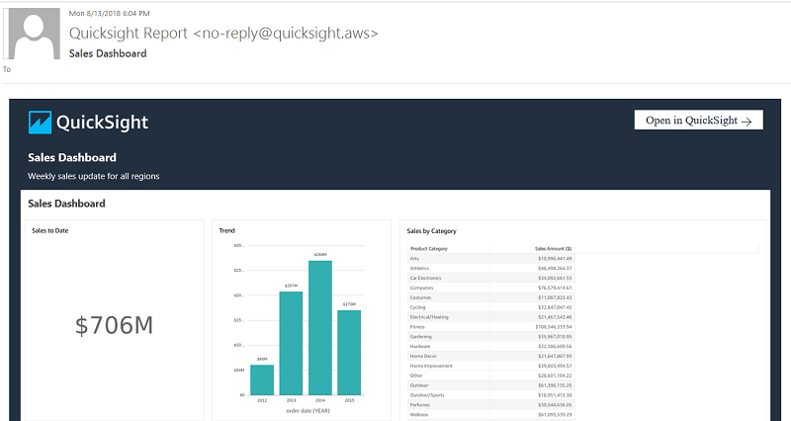This screenshot has width=791, height=421.
Task: Select the 2015 bar in Trend chart
Action: pyautogui.click(x=349, y=353)
